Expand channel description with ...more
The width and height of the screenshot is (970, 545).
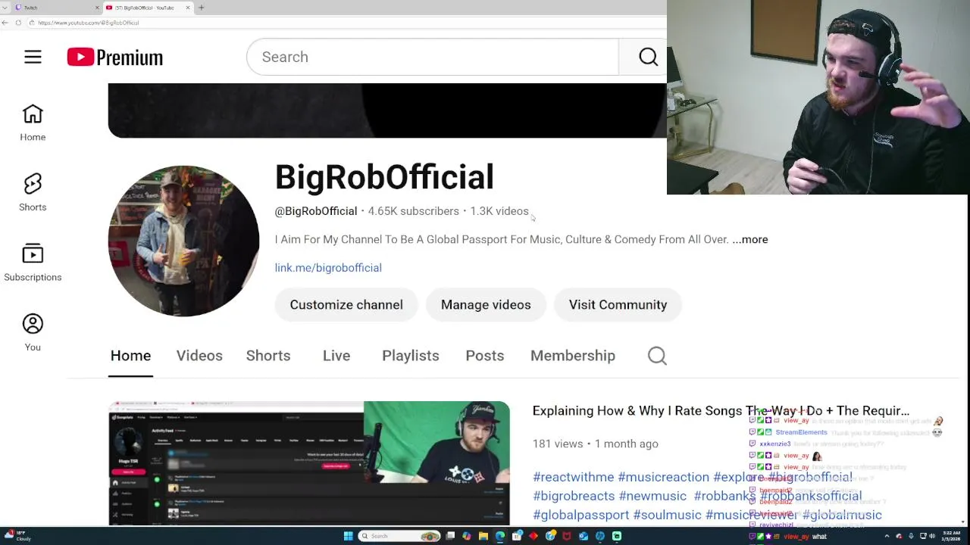(x=750, y=239)
